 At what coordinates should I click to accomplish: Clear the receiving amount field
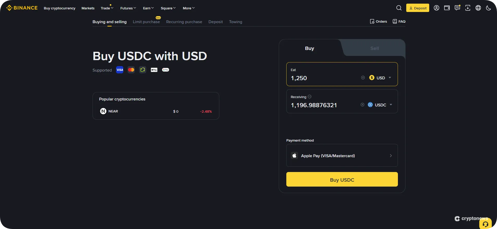(362, 105)
